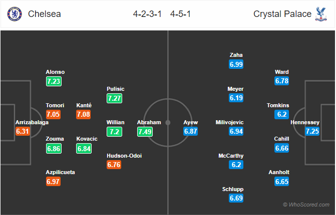Click Hennessey's 7.25 rating badge

click(x=312, y=131)
